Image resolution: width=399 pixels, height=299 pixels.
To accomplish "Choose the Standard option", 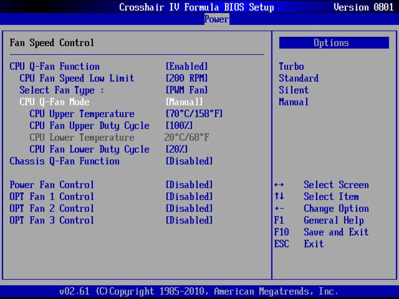I will (x=299, y=78).
